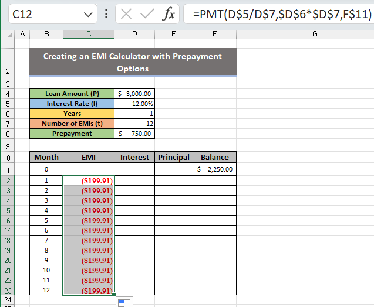Image resolution: width=374 pixels, height=307 pixels.
Task: Click the three-dot handle beside the Name Box
Action: tap(106, 14)
